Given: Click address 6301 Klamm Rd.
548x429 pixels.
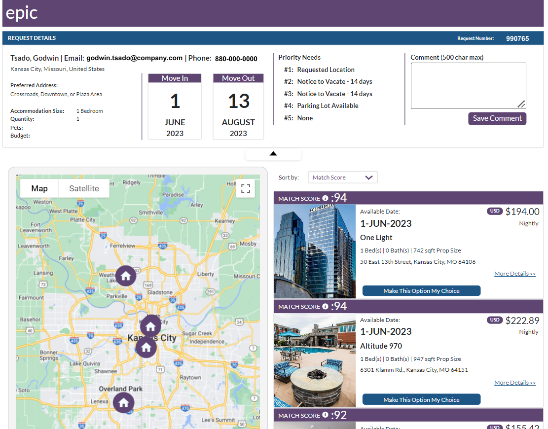Looking at the screenshot, I should click(x=414, y=370).
